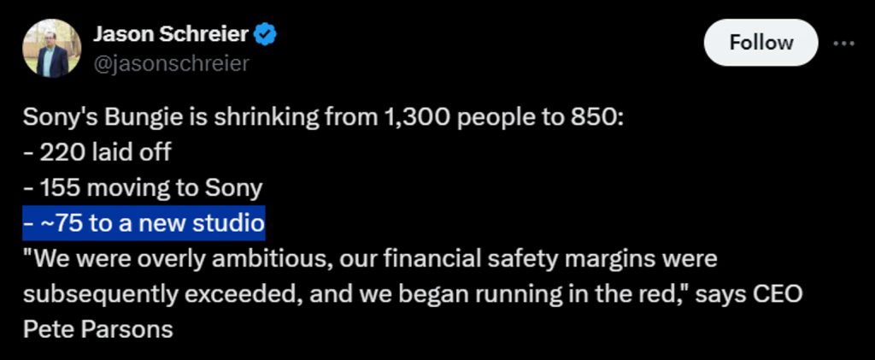Open the @jasonschreier handle link
Viewport: 875px width, 360px height.
coord(170,64)
